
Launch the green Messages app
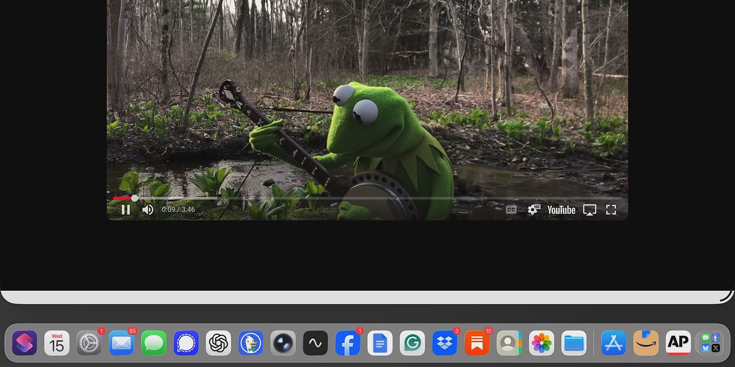(x=154, y=343)
